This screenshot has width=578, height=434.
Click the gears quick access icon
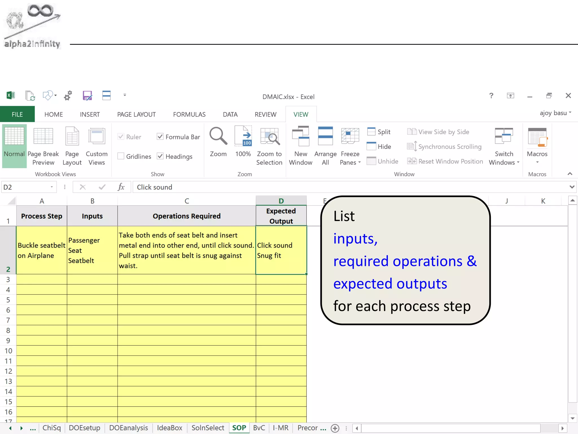tap(68, 96)
